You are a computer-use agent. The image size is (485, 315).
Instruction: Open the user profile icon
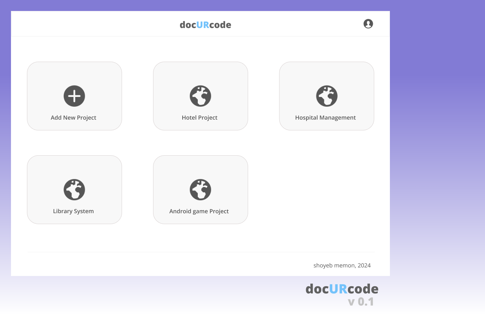tap(368, 23)
